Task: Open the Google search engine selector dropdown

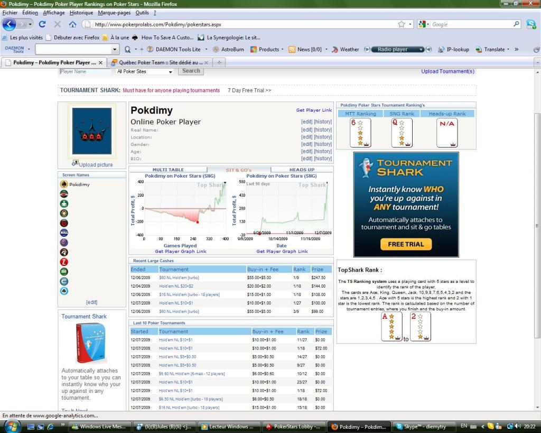Action: tap(428, 24)
